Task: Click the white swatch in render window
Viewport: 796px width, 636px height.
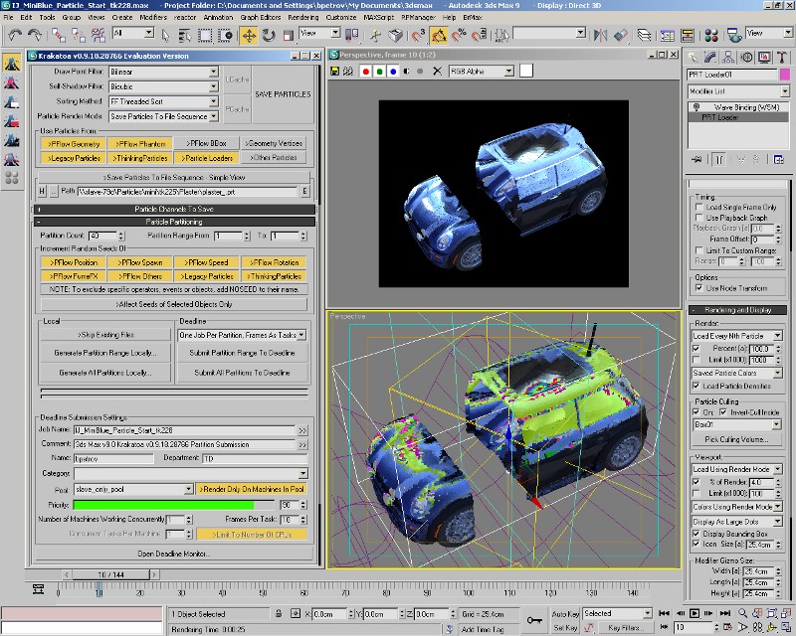Action: [526, 71]
